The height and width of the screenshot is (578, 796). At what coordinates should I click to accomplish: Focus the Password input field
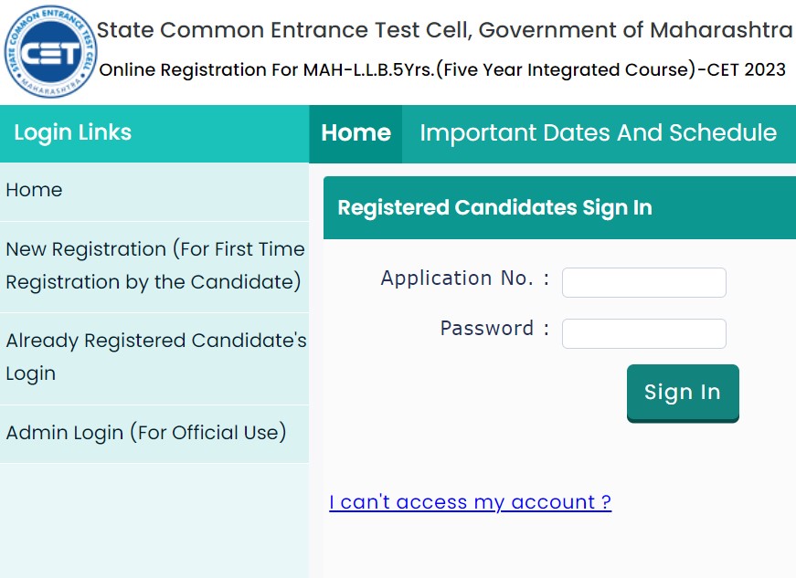[x=643, y=333]
